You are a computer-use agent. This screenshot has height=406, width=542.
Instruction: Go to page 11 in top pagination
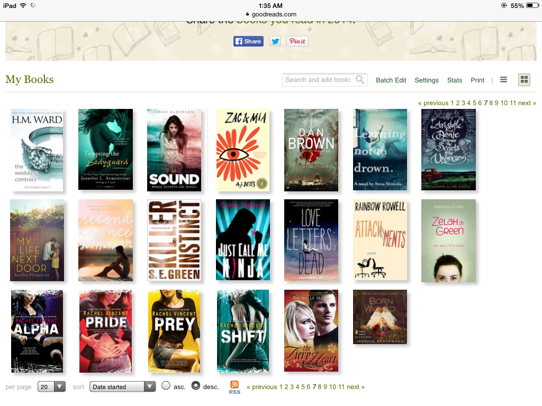tap(512, 103)
